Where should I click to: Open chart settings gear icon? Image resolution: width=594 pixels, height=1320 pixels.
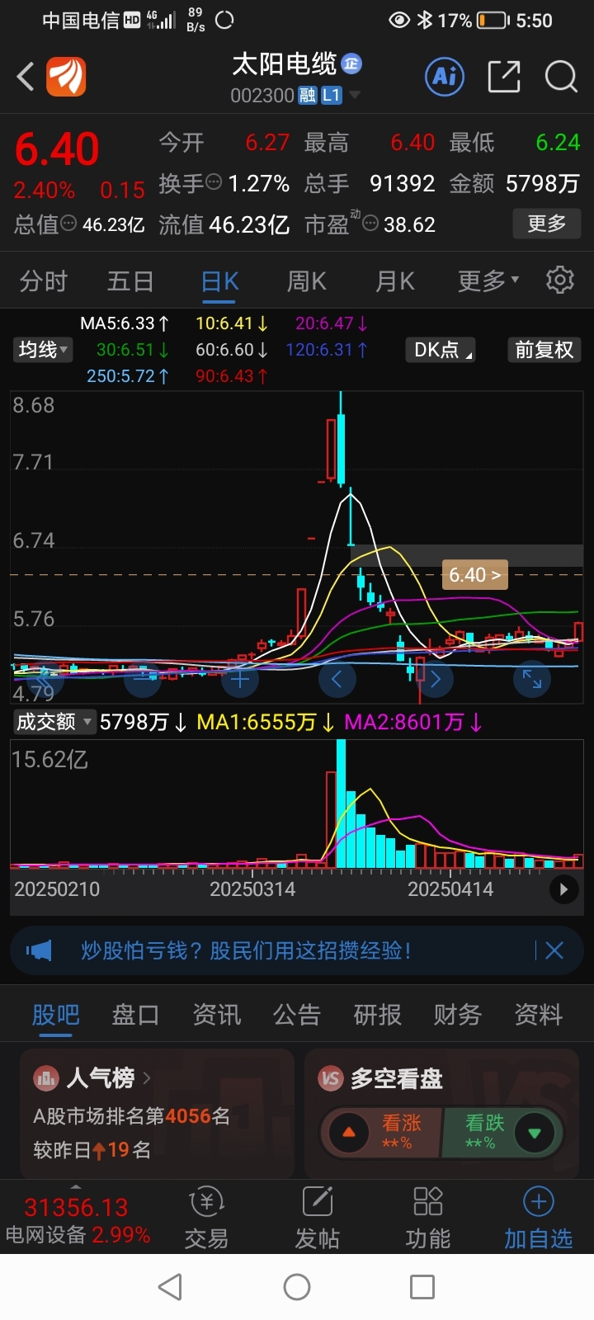tap(560, 280)
